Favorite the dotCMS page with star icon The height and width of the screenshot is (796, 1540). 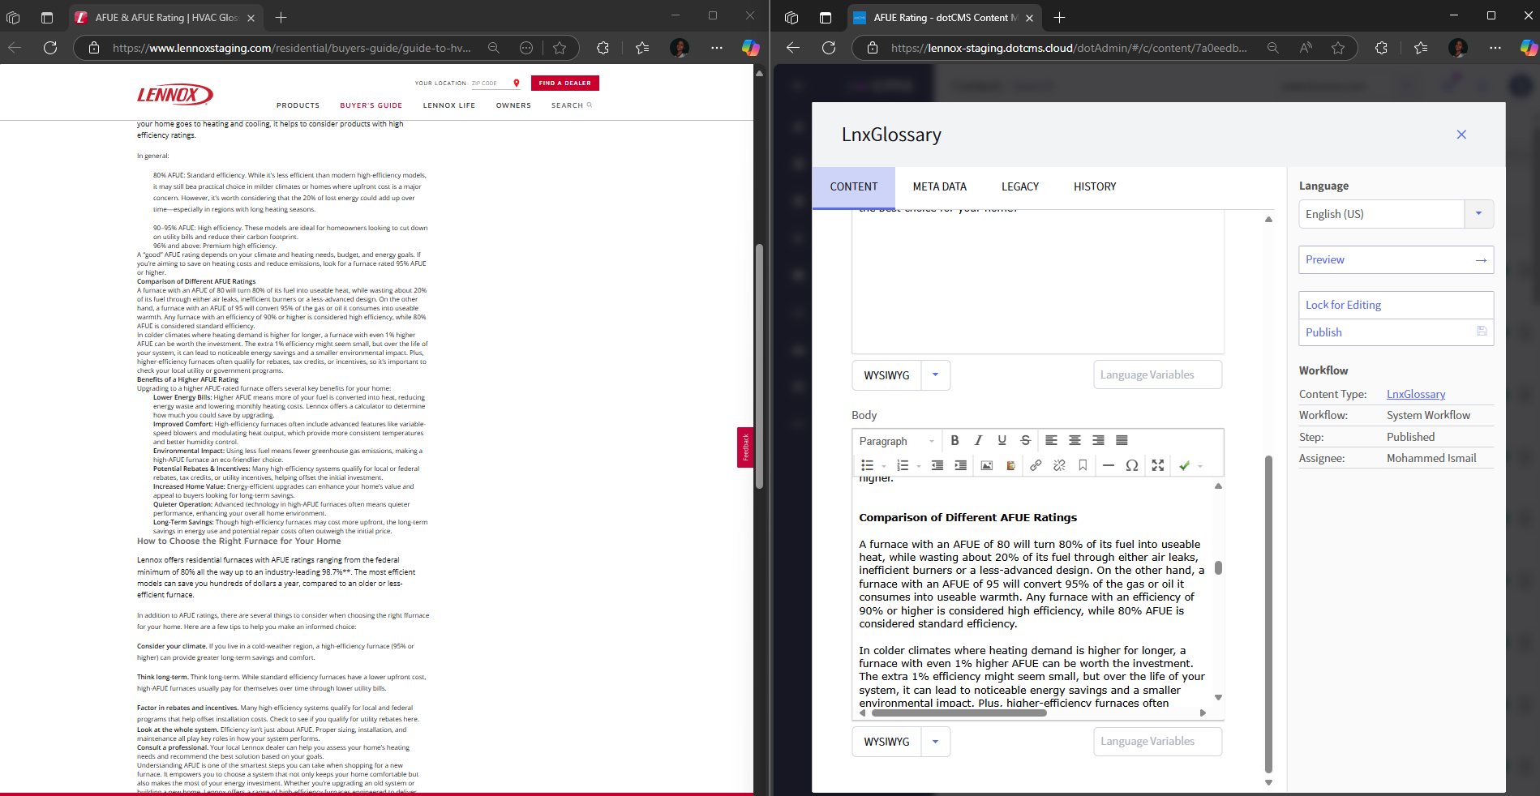click(x=1338, y=48)
